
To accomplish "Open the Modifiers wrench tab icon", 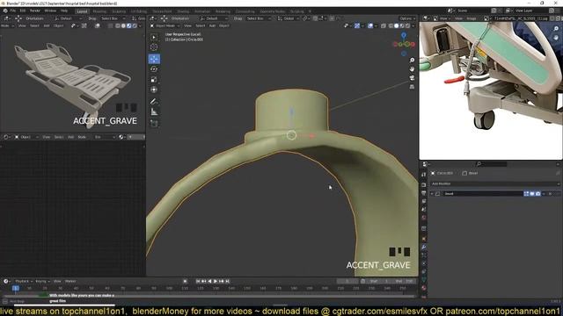I will click(x=424, y=248).
